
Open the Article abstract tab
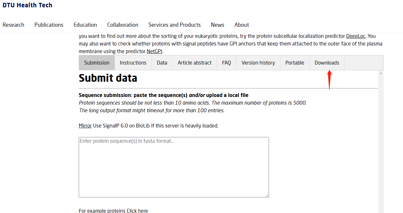point(195,63)
